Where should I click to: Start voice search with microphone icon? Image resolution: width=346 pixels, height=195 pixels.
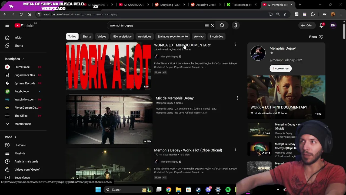coord(236,25)
